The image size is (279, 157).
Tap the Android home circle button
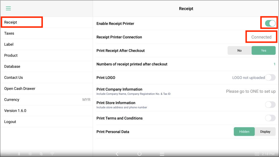click(x=139, y=154)
